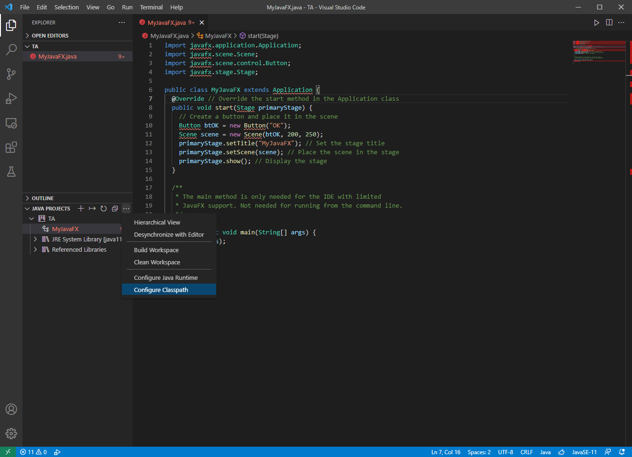Viewport: 632px width, 457px height.
Task: Open remote window from status bar corner
Action: click(8, 452)
